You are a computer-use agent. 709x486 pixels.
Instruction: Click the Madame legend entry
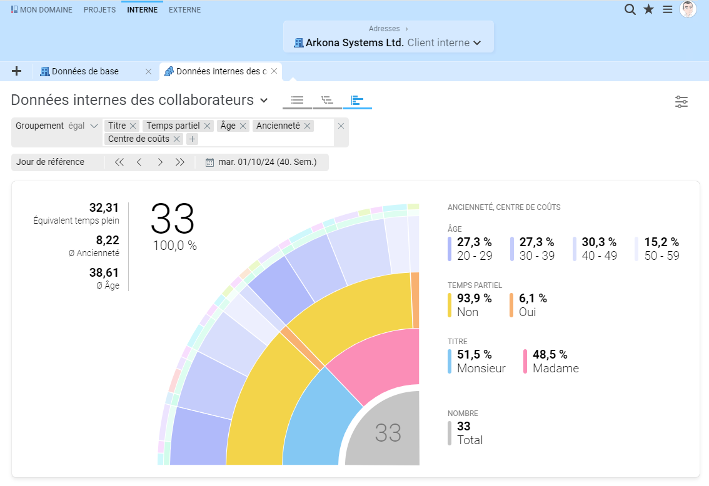[551, 361]
